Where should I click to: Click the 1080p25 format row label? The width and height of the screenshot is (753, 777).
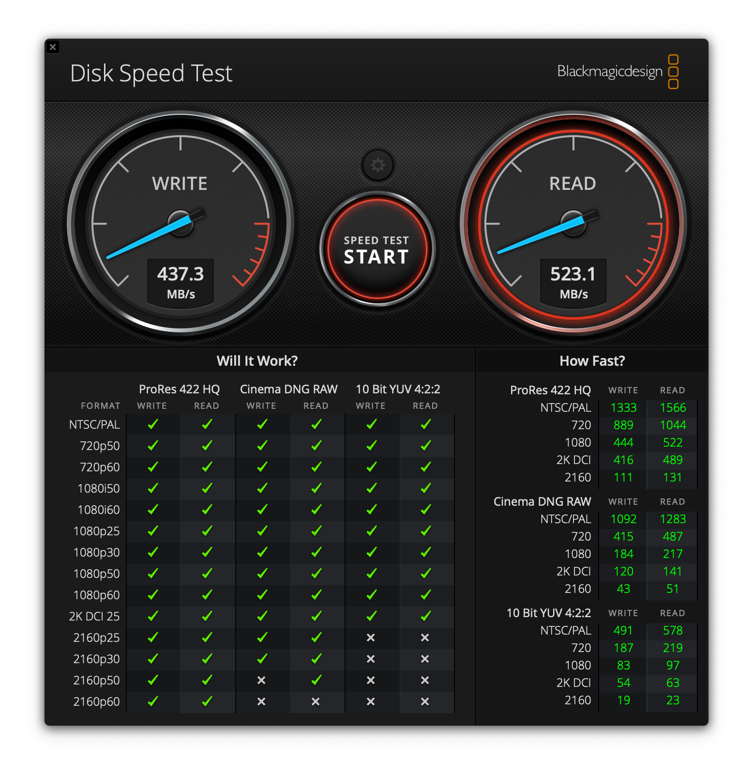tap(97, 531)
